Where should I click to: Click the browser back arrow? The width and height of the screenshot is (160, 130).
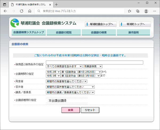pos(5,11)
